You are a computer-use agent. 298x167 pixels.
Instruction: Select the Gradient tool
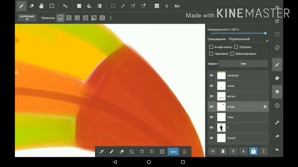[x=99, y=6]
